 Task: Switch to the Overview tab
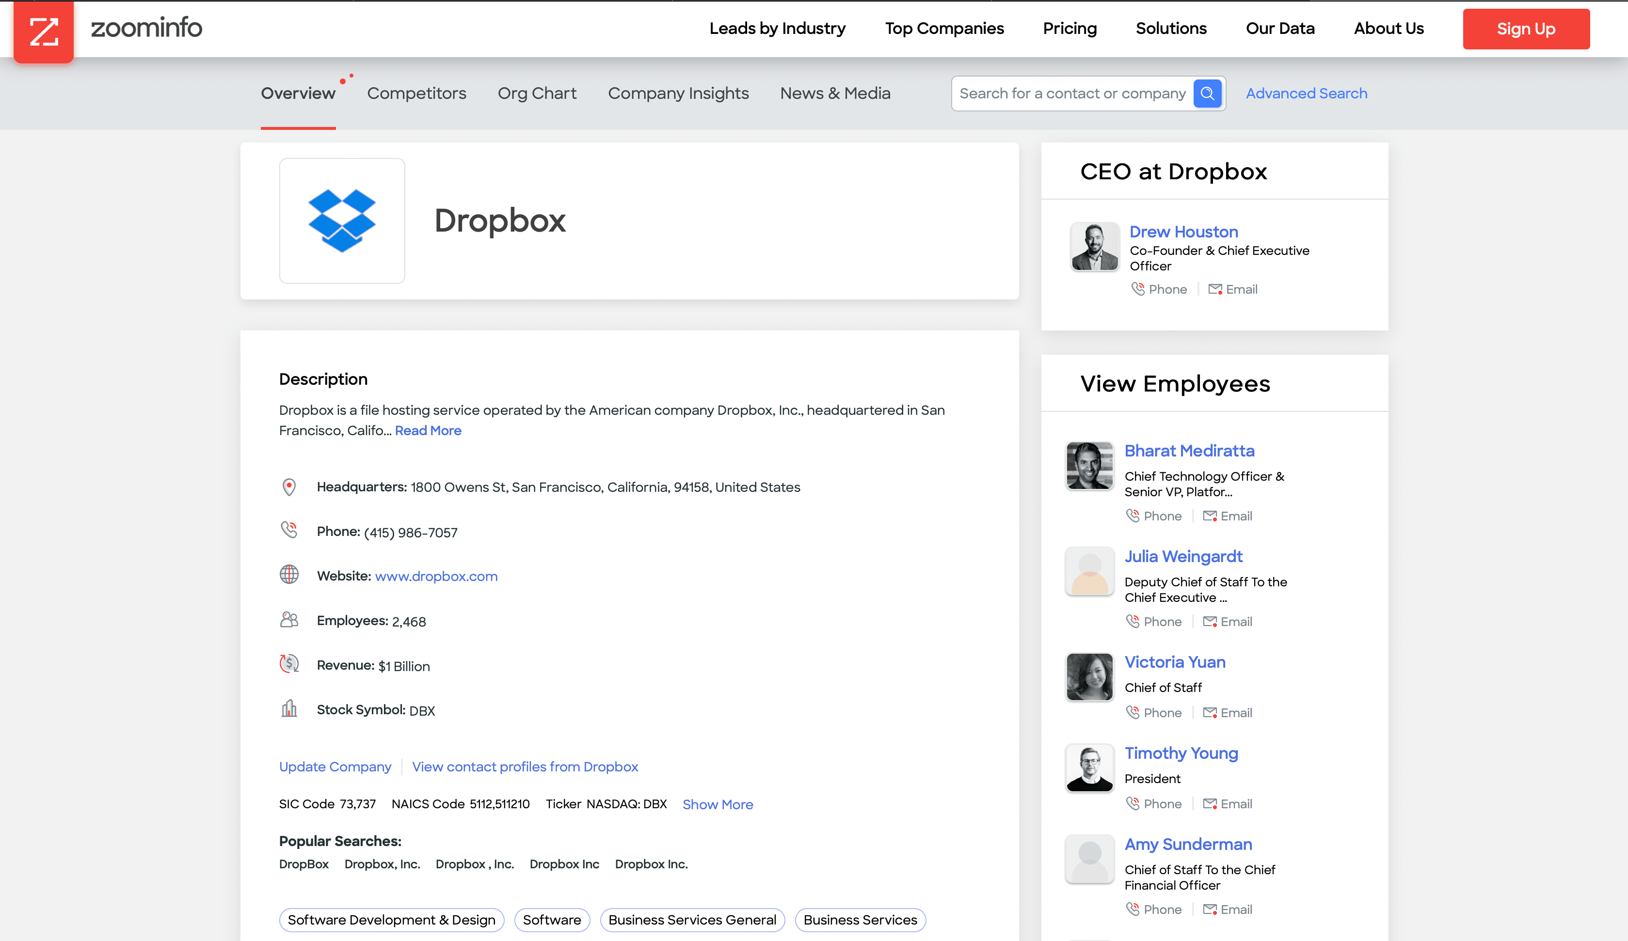pyautogui.click(x=298, y=94)
